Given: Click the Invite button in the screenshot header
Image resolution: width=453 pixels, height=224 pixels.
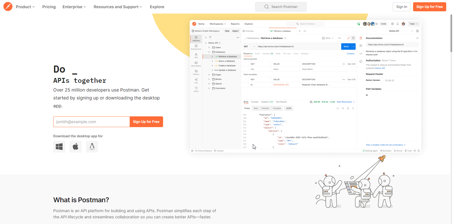Looking at the screenshot, I should point(383,24).
